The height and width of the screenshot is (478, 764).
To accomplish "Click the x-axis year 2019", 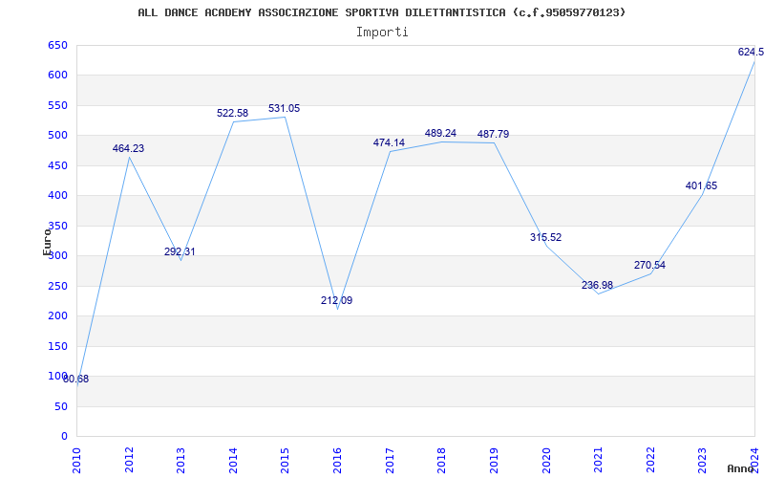I will 494,461.
